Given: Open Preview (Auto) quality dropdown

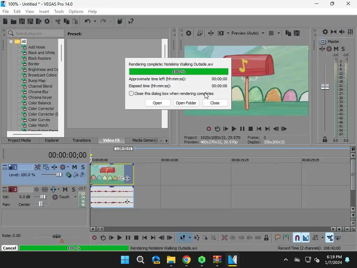Looking at the screenshot, I should 263,33.
